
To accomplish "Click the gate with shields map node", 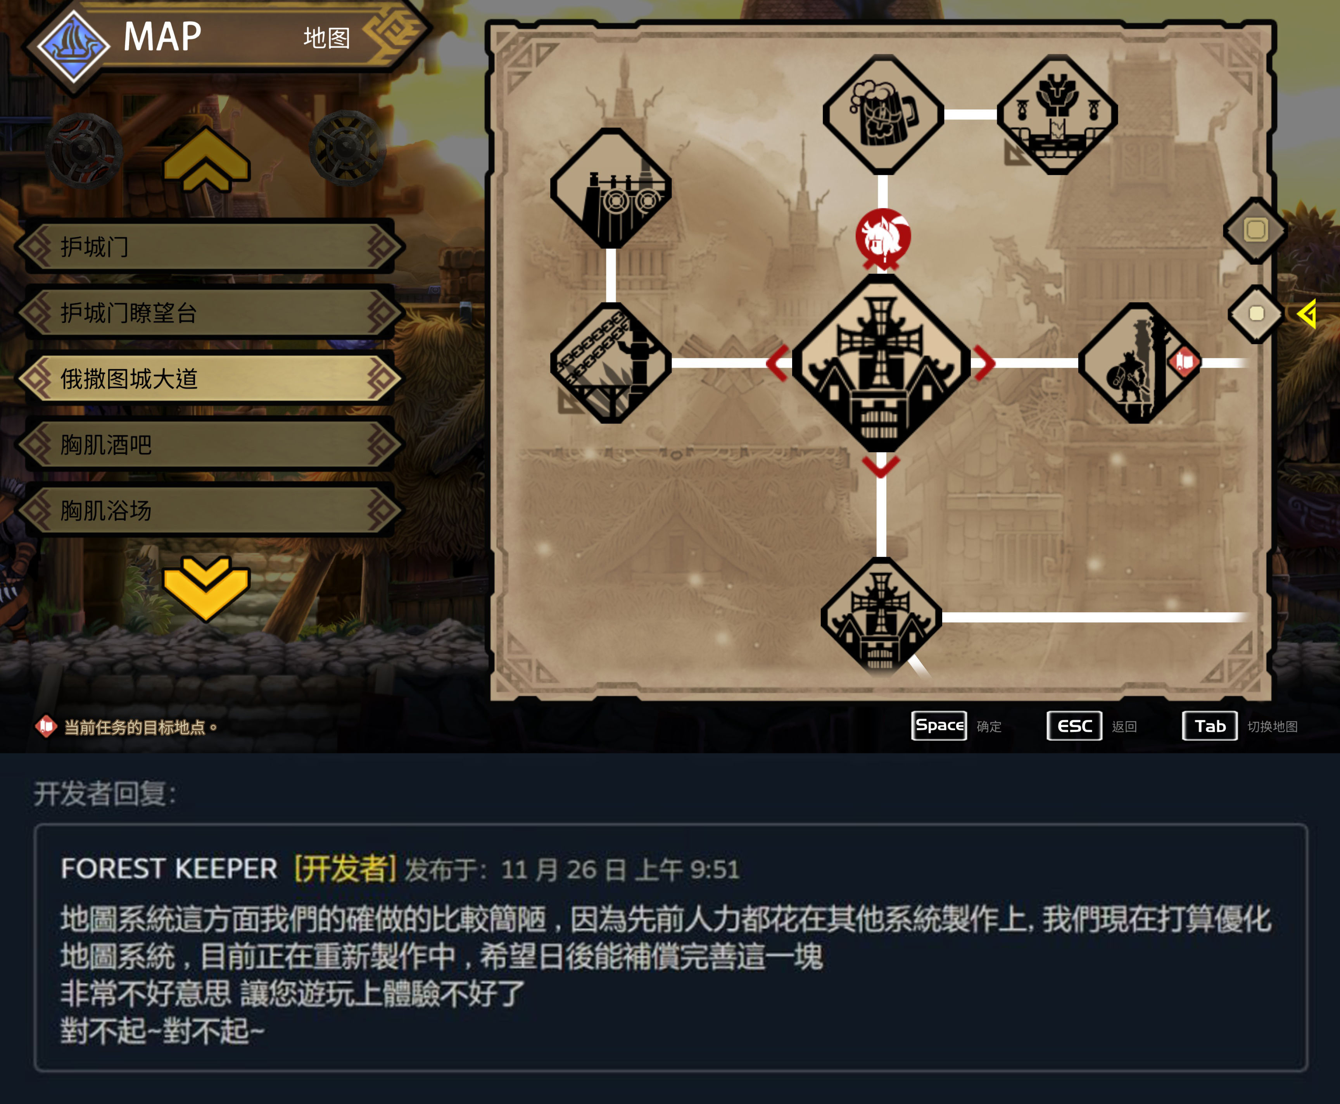I will click(x=611, y=188).
